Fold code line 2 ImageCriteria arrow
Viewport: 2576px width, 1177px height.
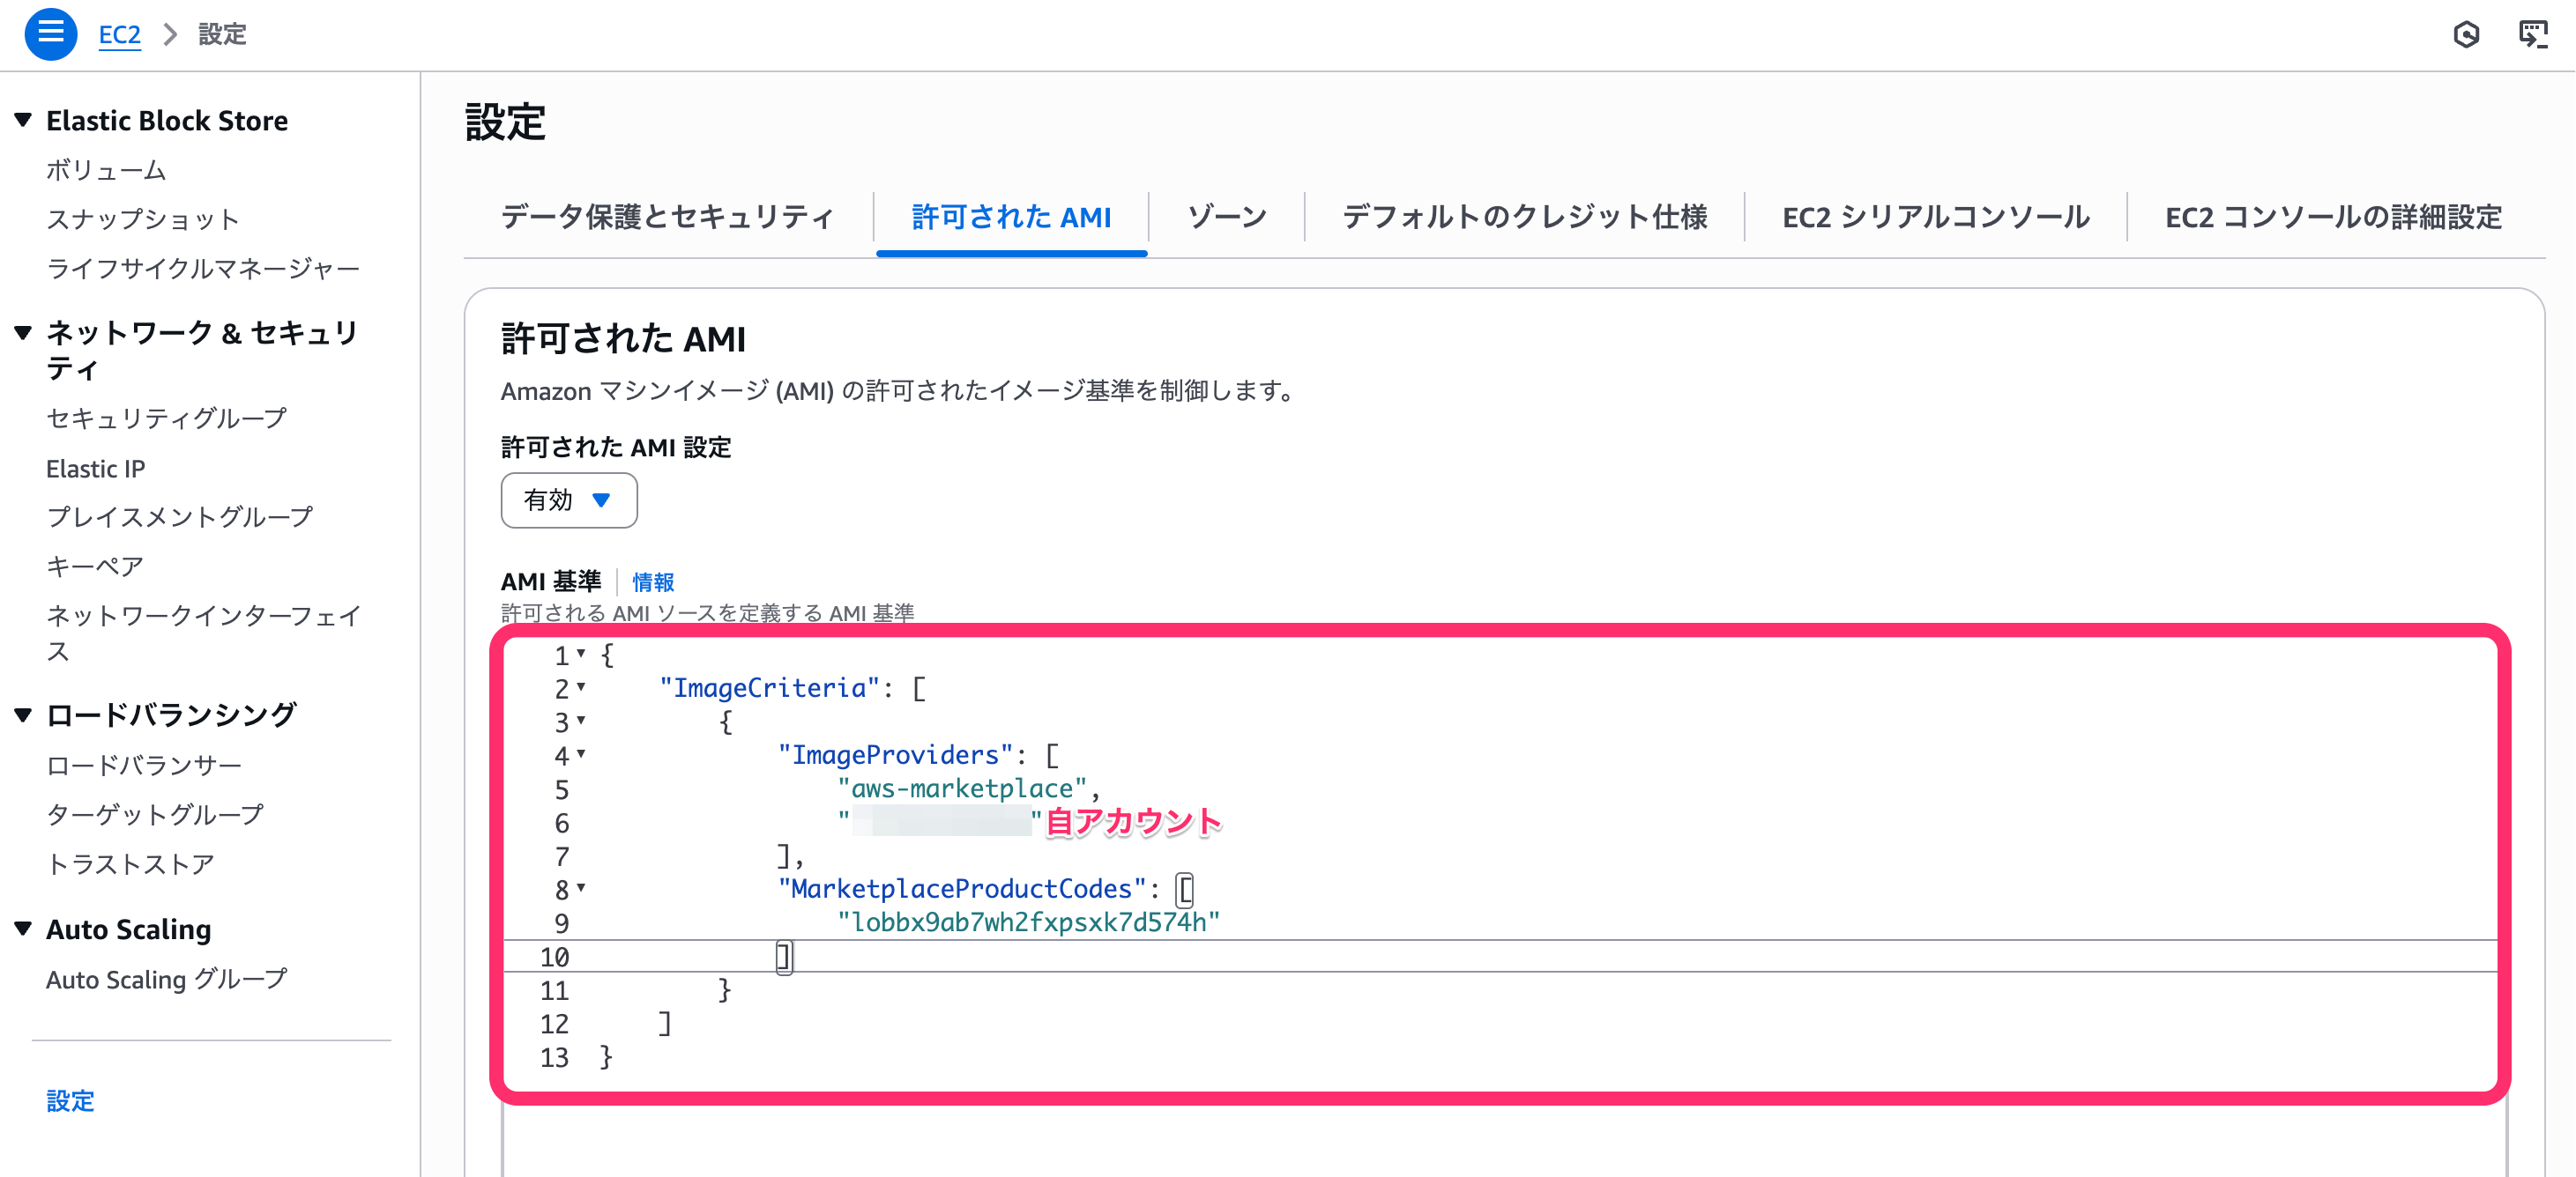pos(581,686)
